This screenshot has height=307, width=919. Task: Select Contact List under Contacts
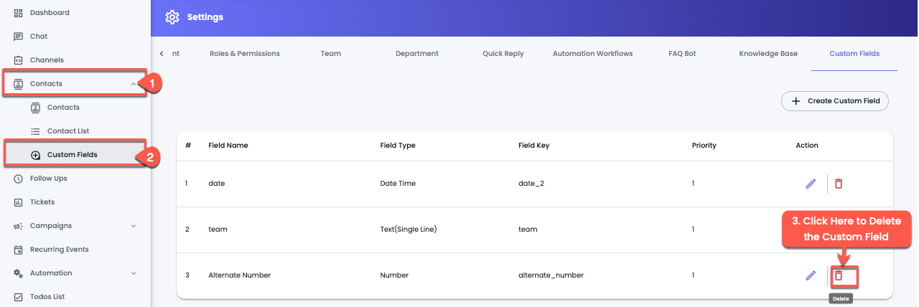(x=67, y=131)
